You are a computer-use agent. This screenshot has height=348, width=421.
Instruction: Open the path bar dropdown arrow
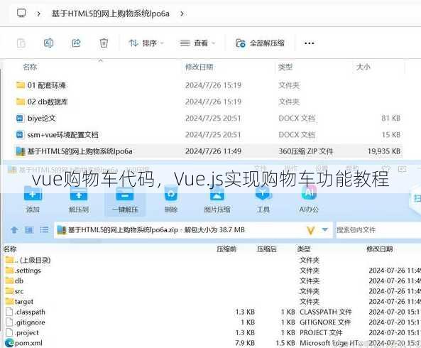(325, 229)
